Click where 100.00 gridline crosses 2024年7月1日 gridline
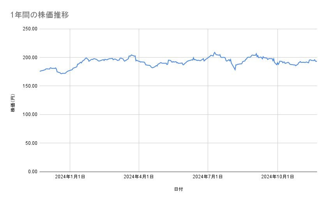327x202 pixels. click(x=208, y=114)
